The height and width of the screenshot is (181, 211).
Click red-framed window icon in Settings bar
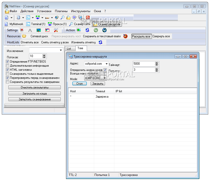pyautogui.click(x=47, y=30)
